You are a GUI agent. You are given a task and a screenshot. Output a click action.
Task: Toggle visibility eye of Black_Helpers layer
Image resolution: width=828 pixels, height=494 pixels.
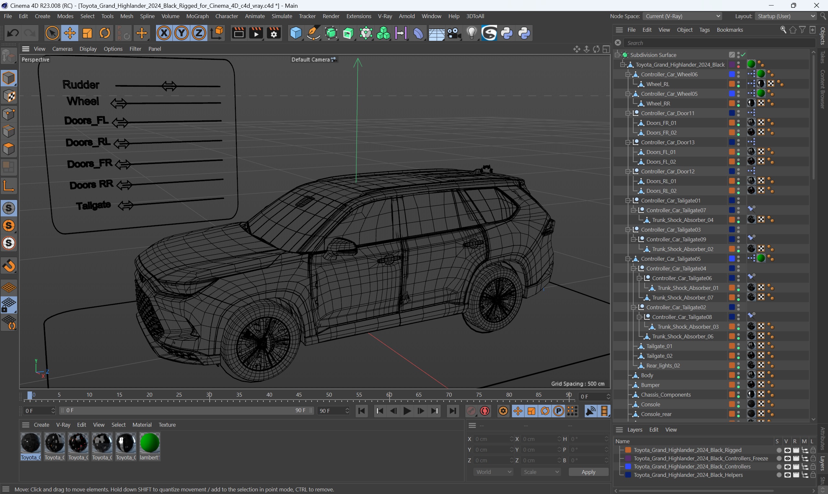tap(787, 475)
